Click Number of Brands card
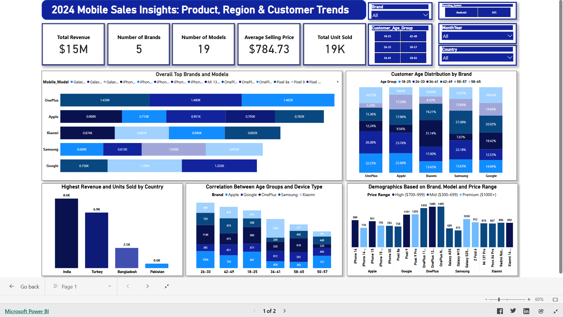 tap(139, 44)
